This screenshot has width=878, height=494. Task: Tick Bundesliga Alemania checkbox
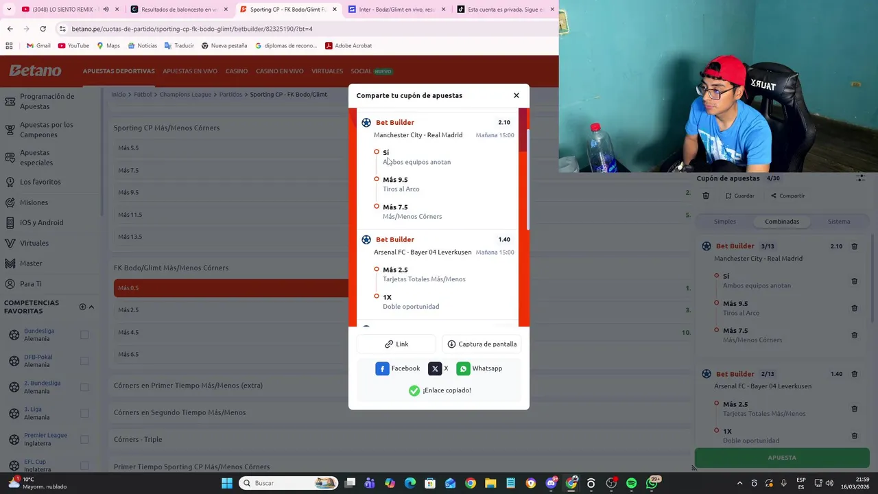[84, 335]
